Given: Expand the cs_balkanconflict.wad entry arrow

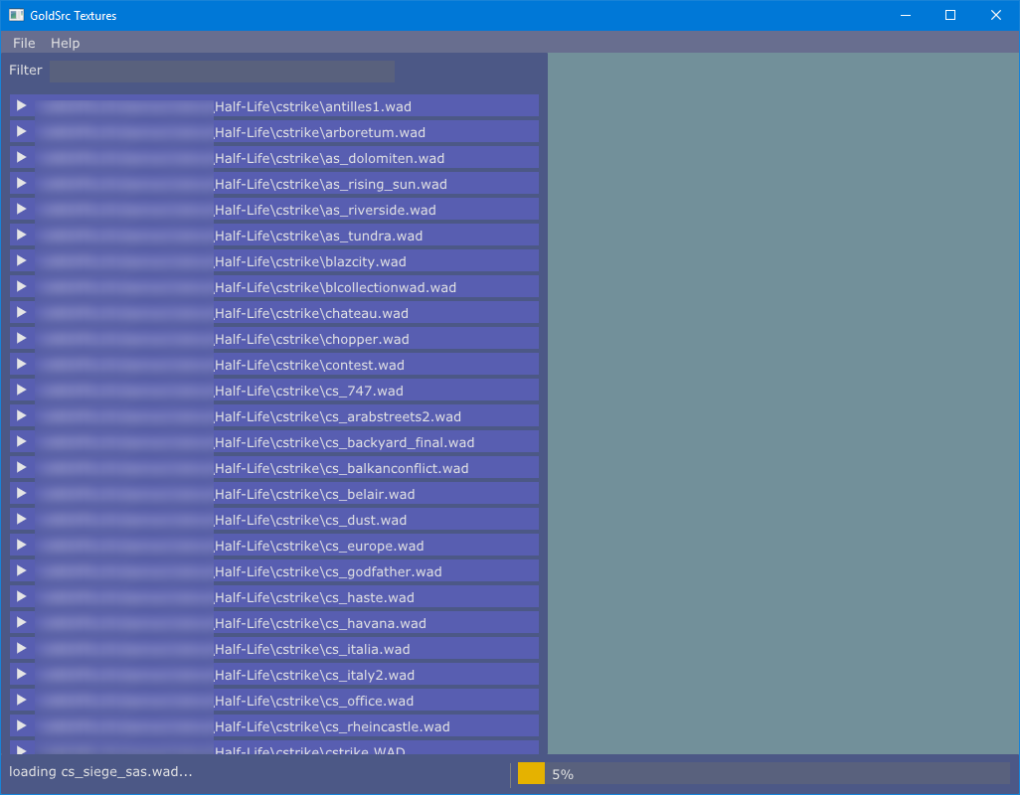Looking at the screenshot, I should [22, 467].
